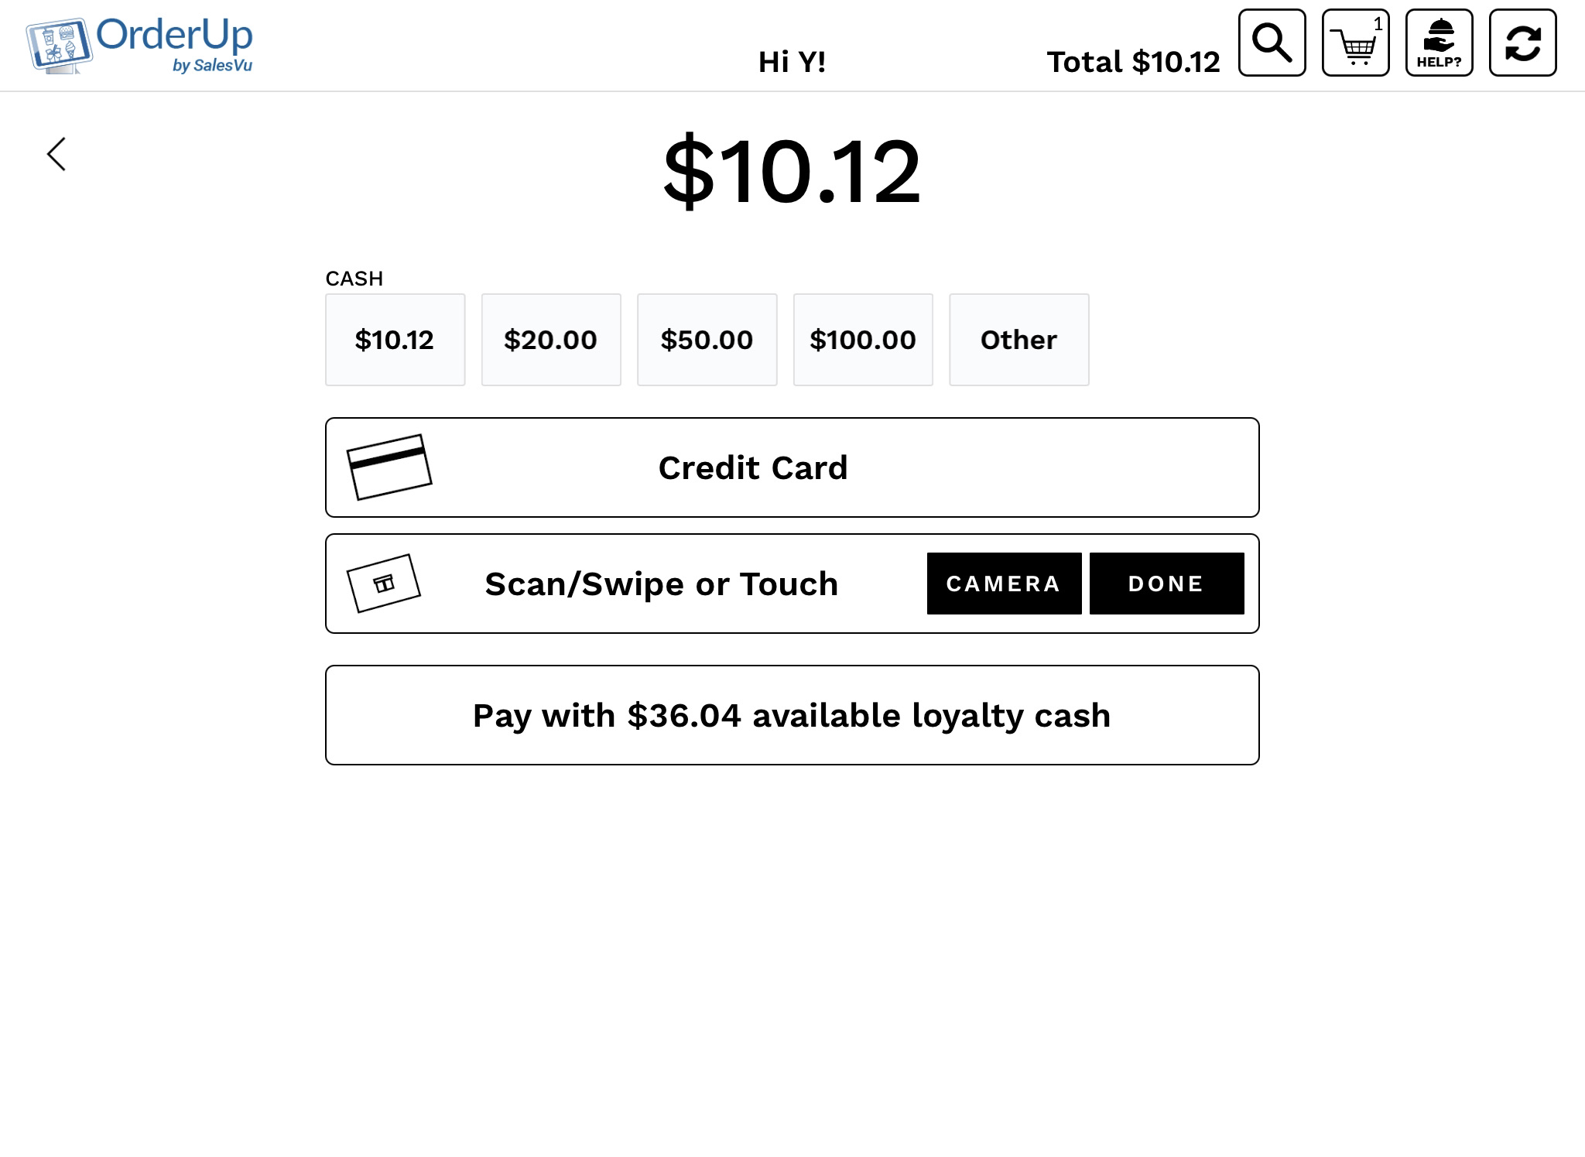Click the OrderUp by SalesVu logo

click(x=140, y=46)
